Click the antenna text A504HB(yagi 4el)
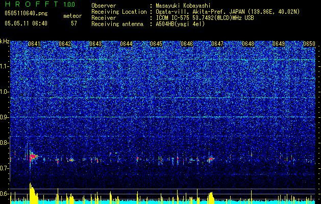The height and width of the screenshot is (204, 321). tap(180, 24)
